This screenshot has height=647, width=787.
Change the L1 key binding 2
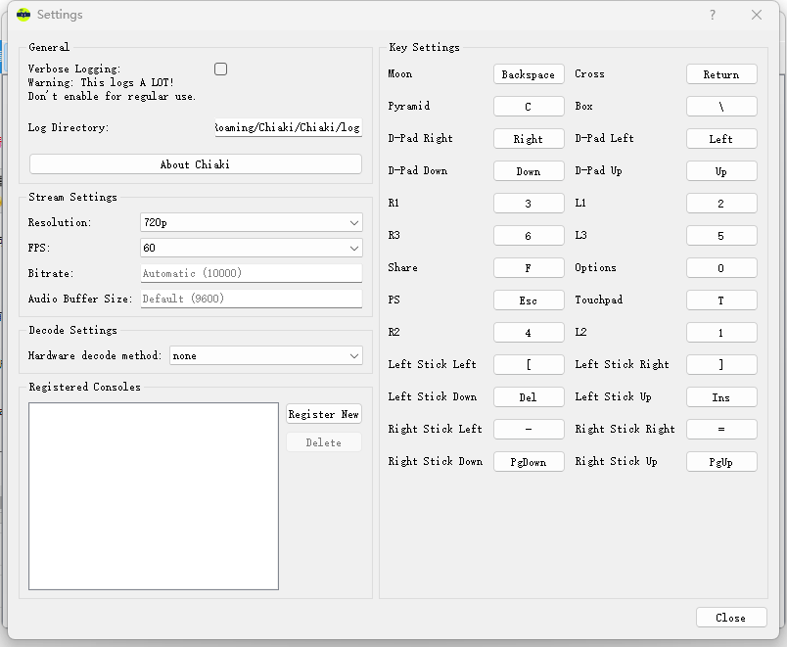(x=721, y=204)
